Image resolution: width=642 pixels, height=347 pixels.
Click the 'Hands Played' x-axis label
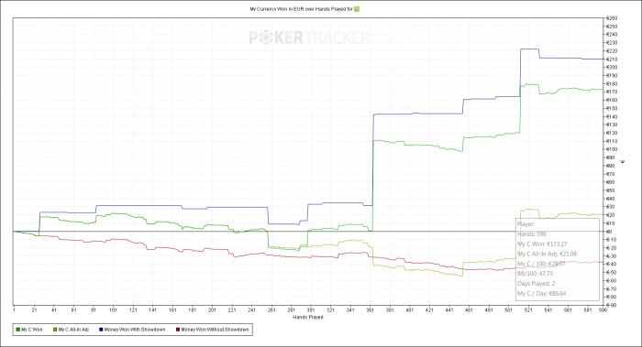click(308, 317)
